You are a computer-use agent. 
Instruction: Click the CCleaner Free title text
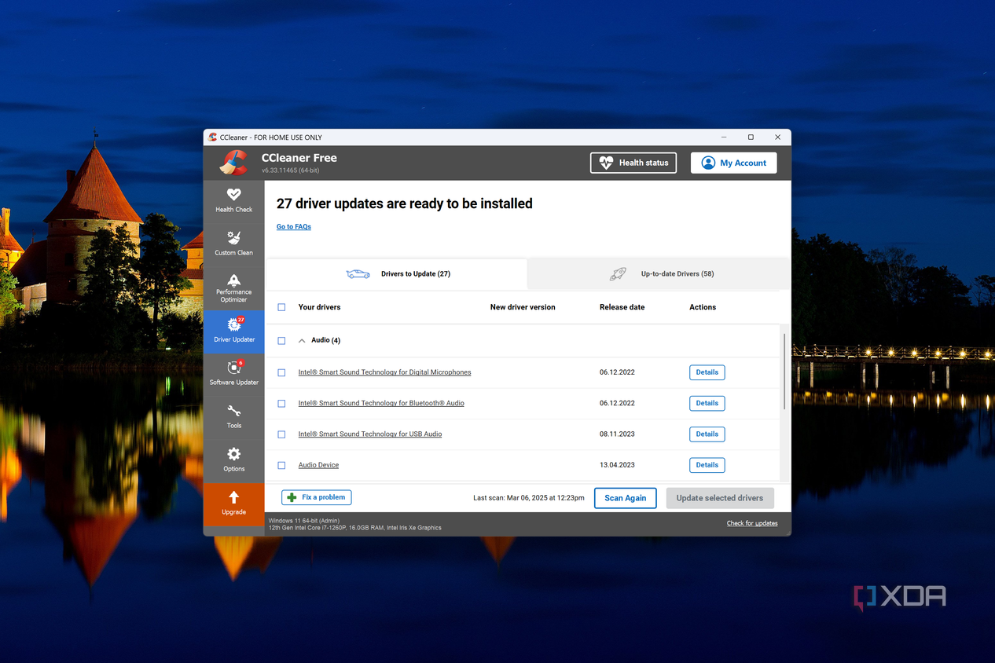(x=299, y=158)
